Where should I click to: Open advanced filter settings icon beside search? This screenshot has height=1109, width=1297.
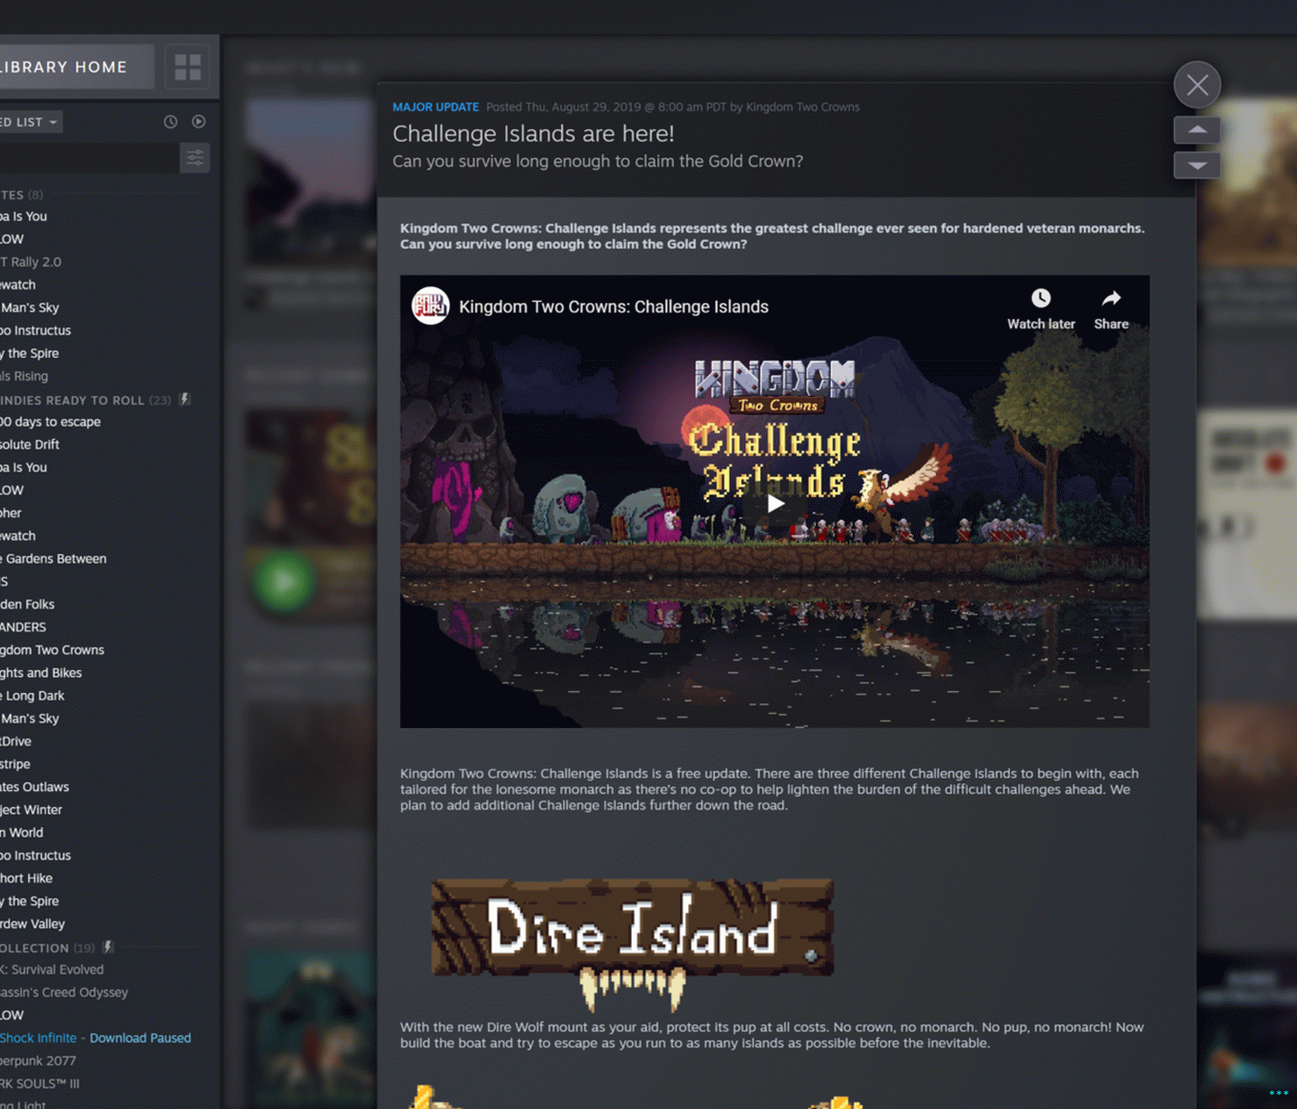click(x=195, y=158)
